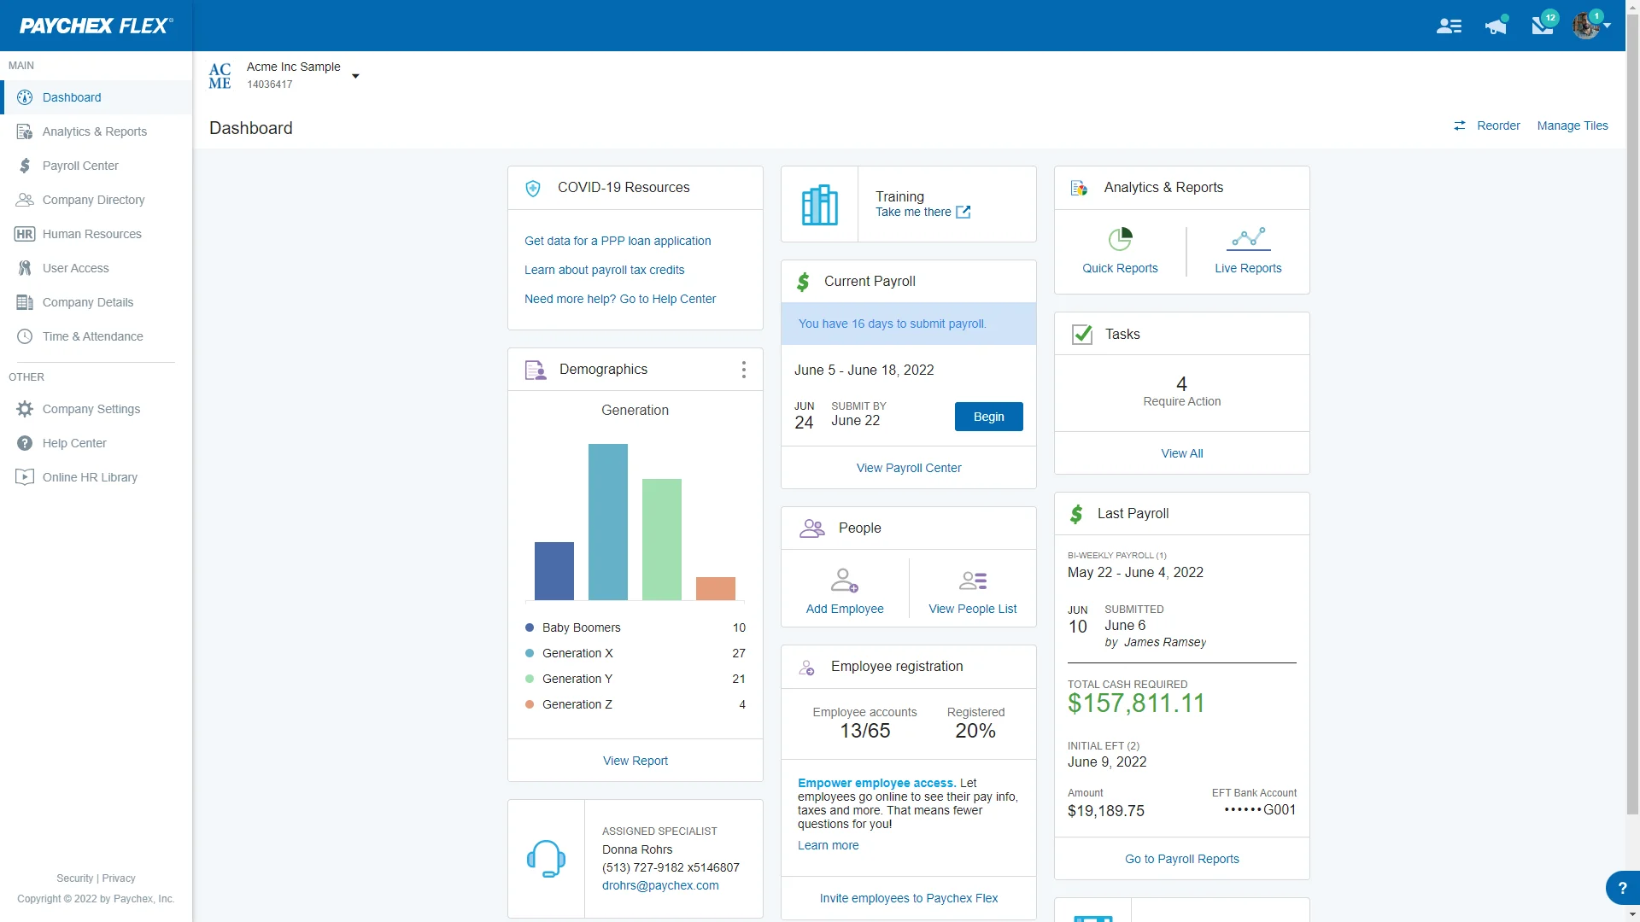Image resolution: width=1640 pixels, height=922 pixels.
Task: Open Go to Payroll Reports link
Action: [1182, 859]
